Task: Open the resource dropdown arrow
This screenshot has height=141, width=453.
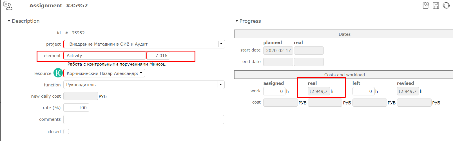Action: [x=141, y=73]
